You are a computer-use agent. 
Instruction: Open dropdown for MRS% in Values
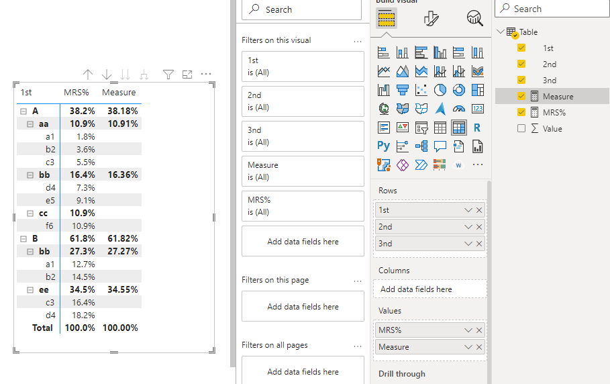[x=468, y=330]
